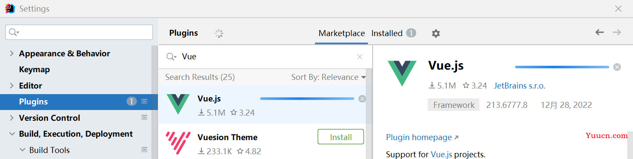Image resolution: width=633 pixels, height=159 pixels.
Task: Click the Vue.js logo in results list
Action: coord(178,104)
